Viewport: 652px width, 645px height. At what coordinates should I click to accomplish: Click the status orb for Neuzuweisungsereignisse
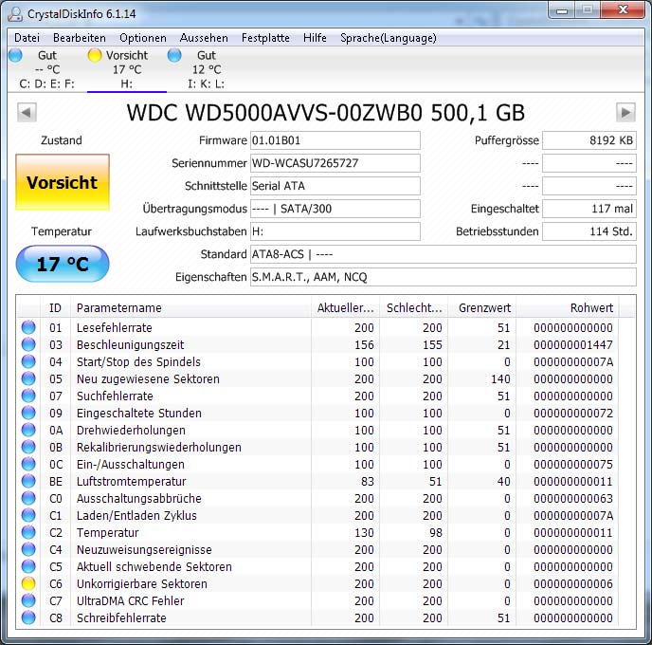28,549
